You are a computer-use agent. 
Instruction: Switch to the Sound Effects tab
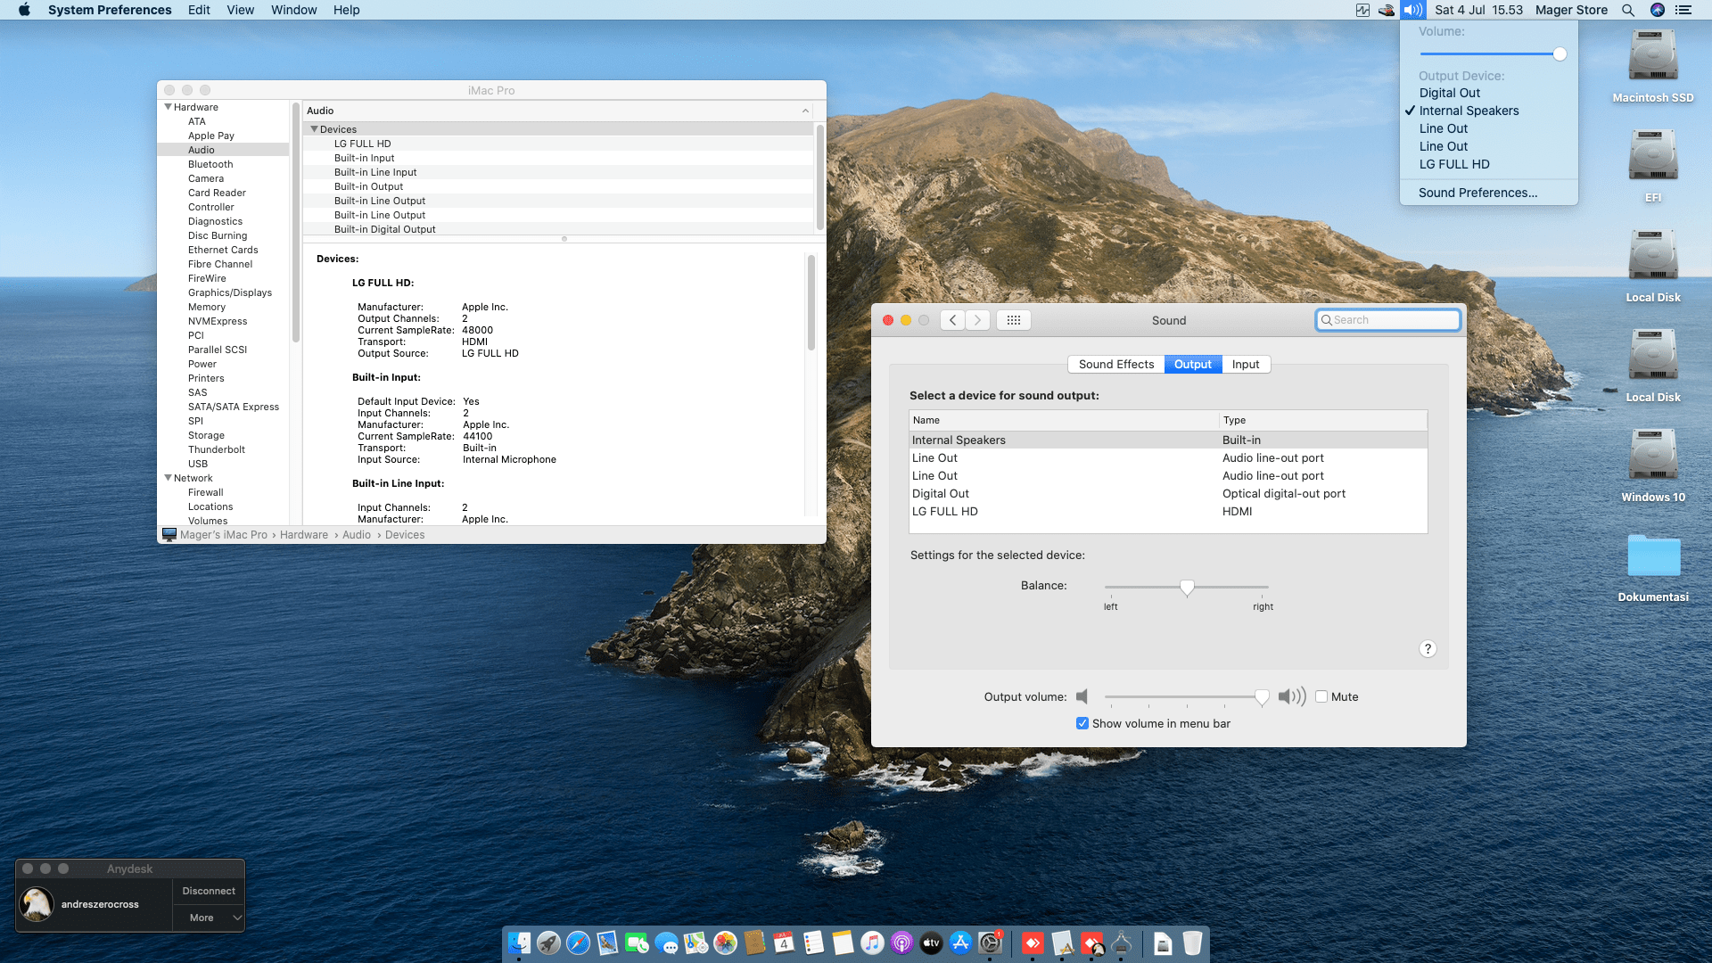[1115, 365]
